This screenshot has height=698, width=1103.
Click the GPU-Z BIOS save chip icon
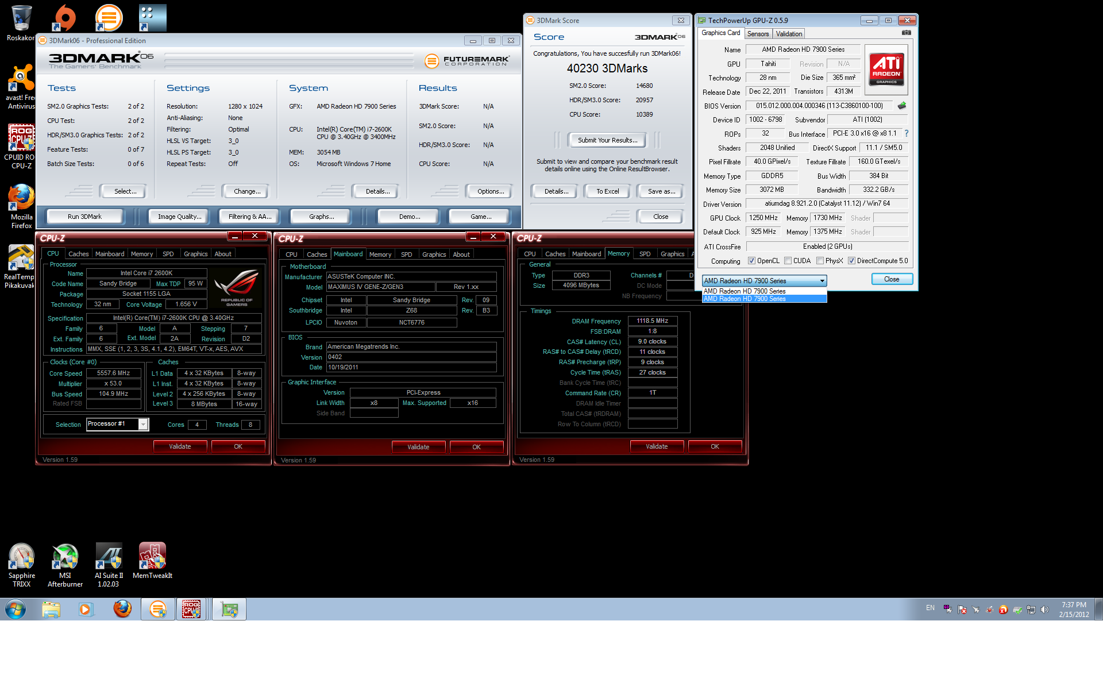(902, 106)
